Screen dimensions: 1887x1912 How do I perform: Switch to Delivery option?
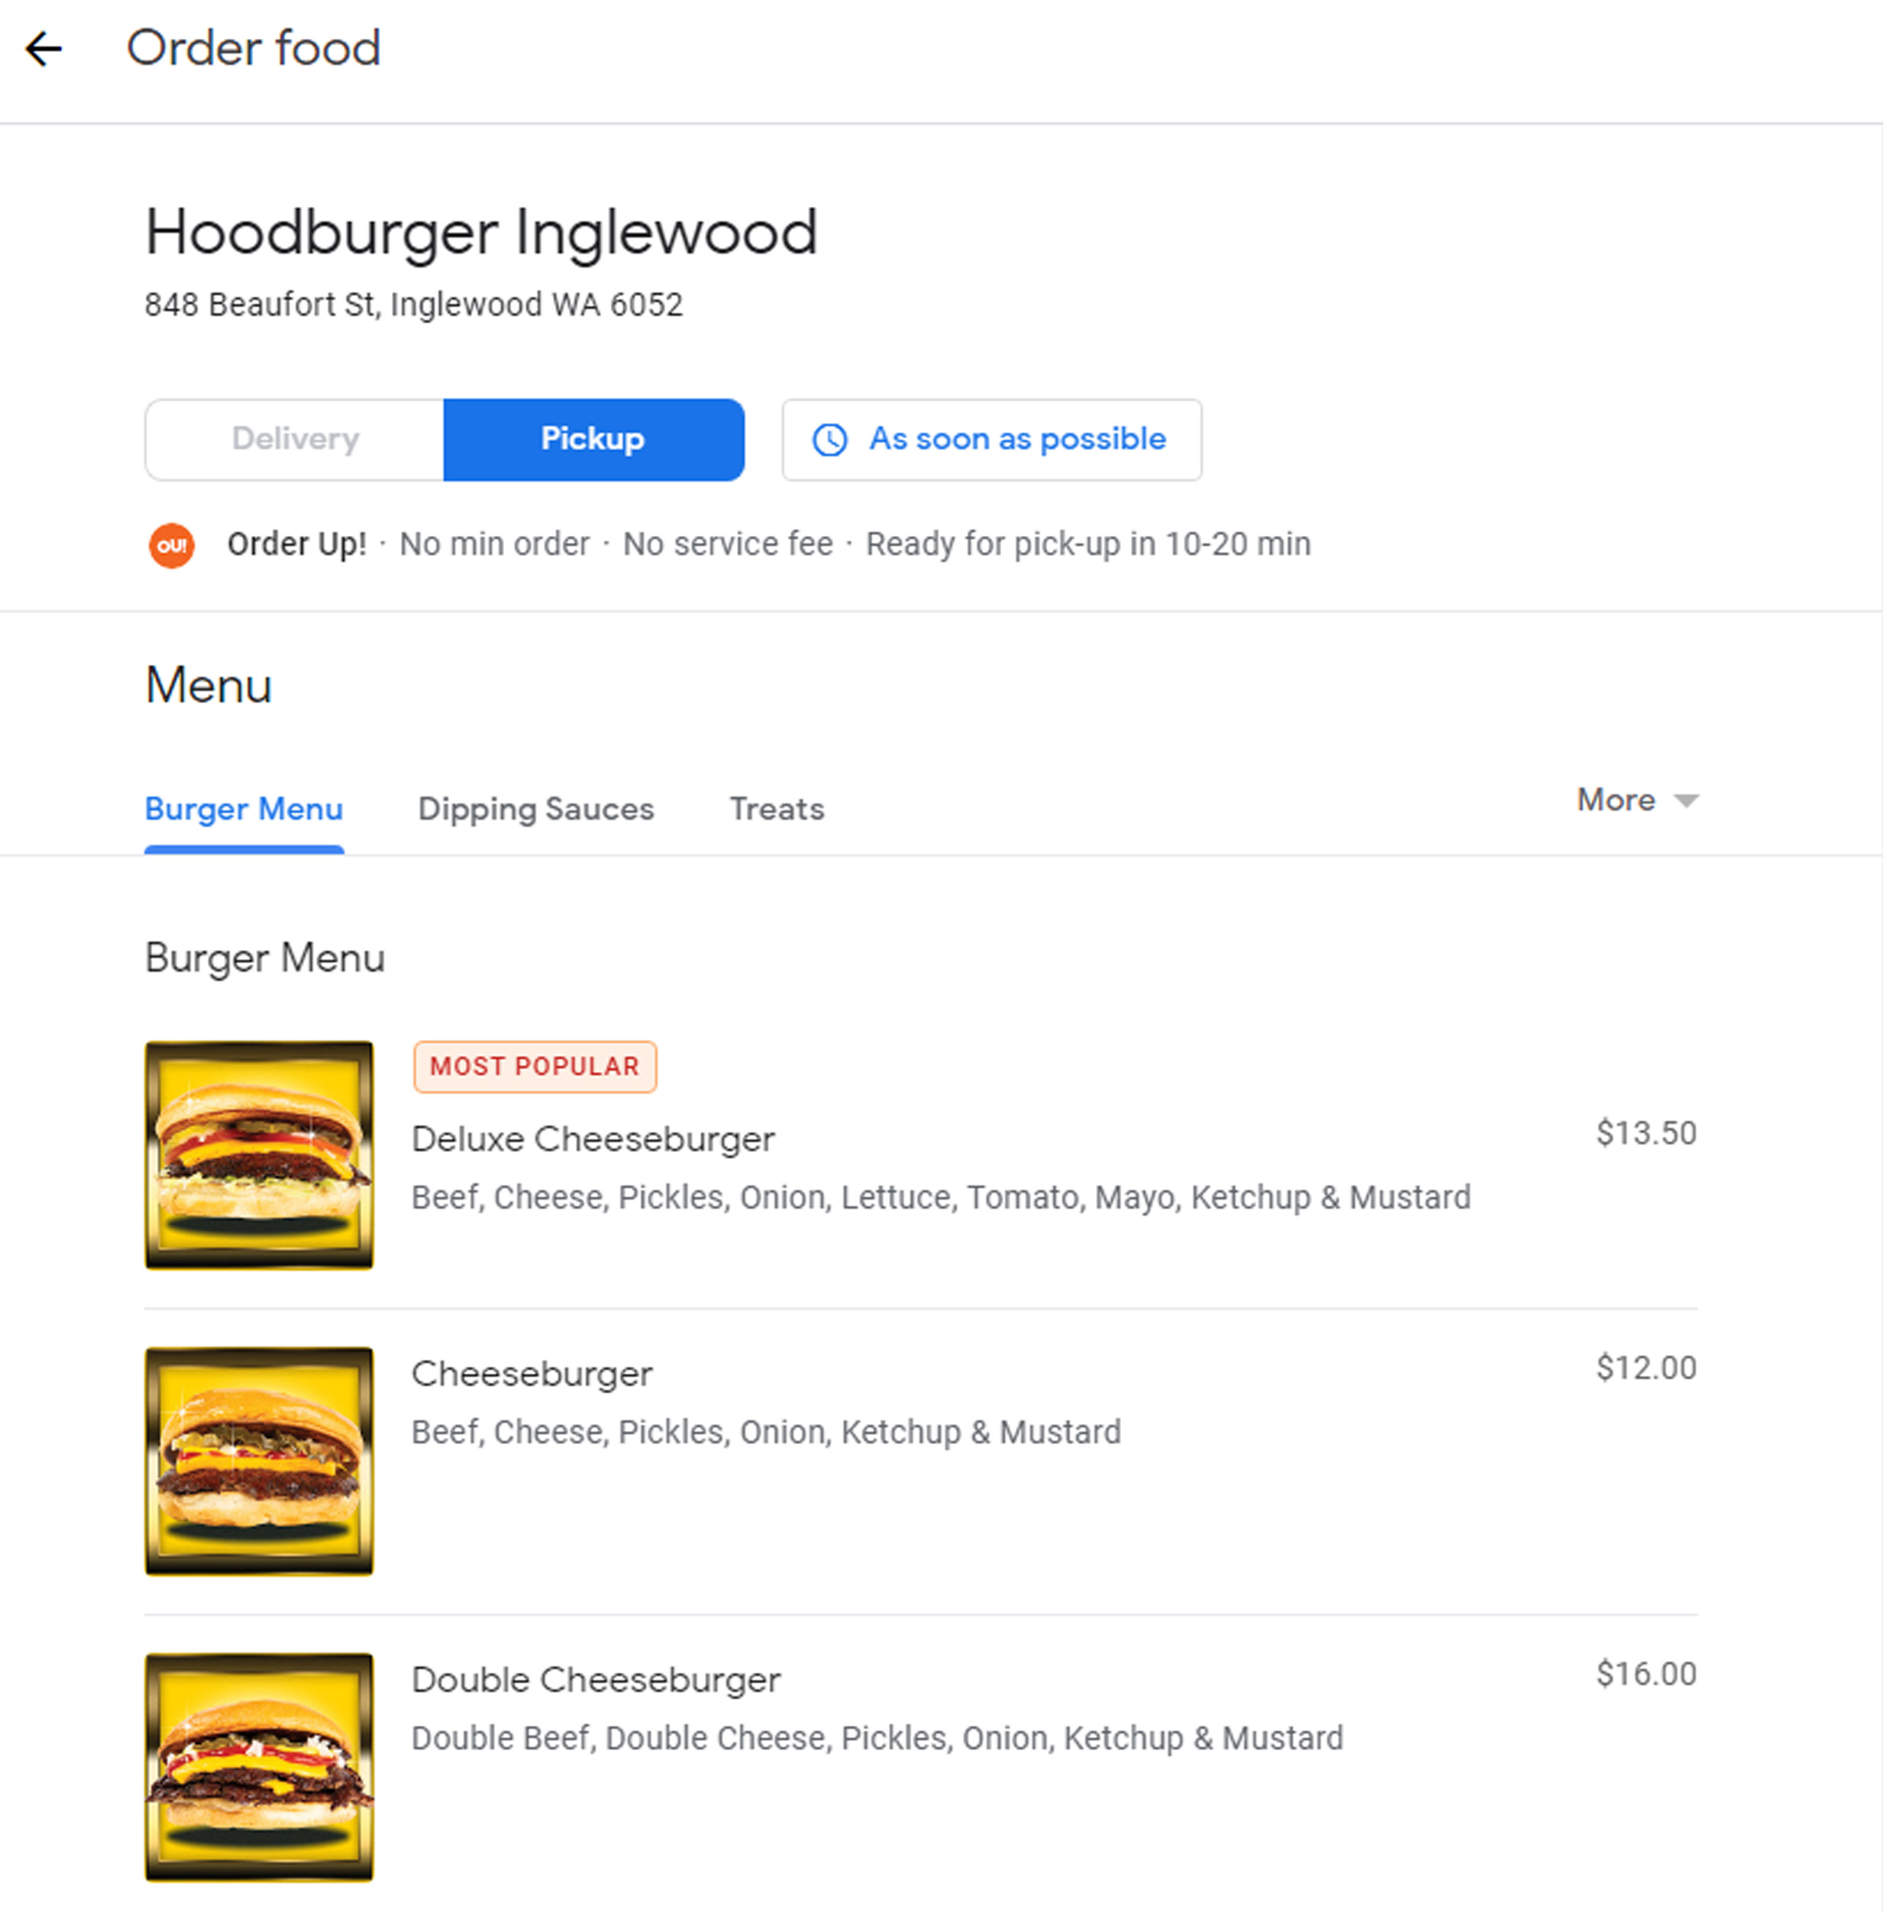(295, 439)
